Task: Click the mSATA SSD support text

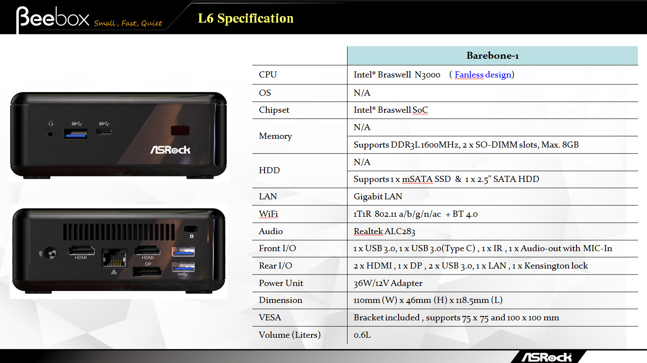Action: [446, 179]
